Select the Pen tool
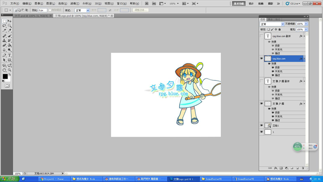This screenshot has height=182, width=323. pyautogui.click(x=4, y=55)
